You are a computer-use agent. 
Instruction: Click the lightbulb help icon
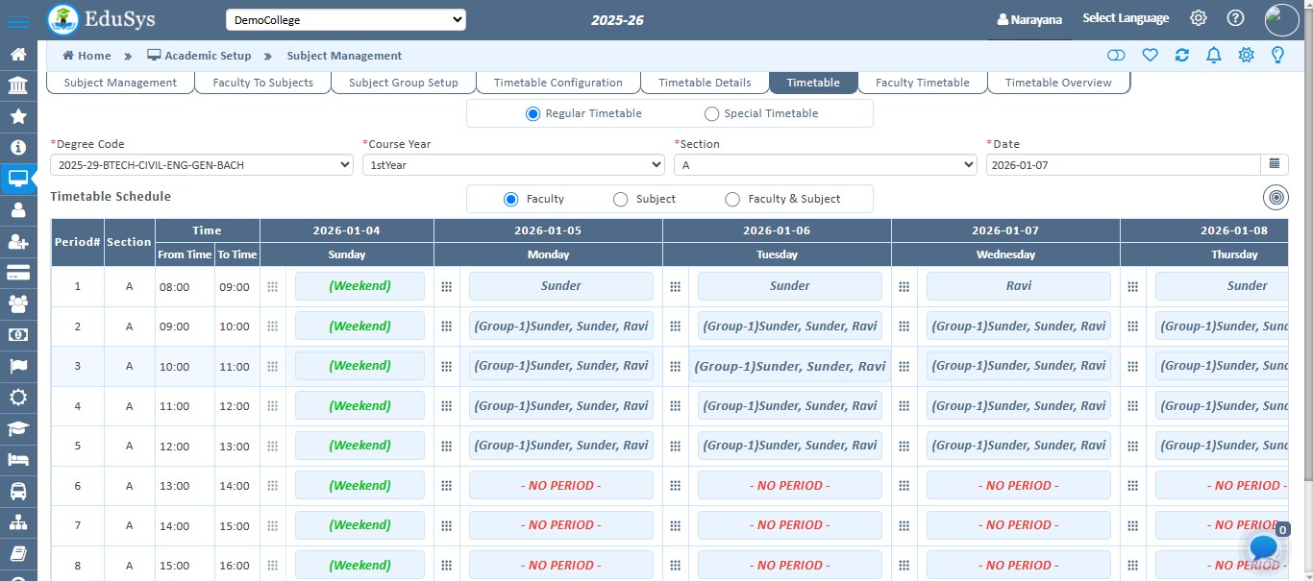tap(1277, 56)
